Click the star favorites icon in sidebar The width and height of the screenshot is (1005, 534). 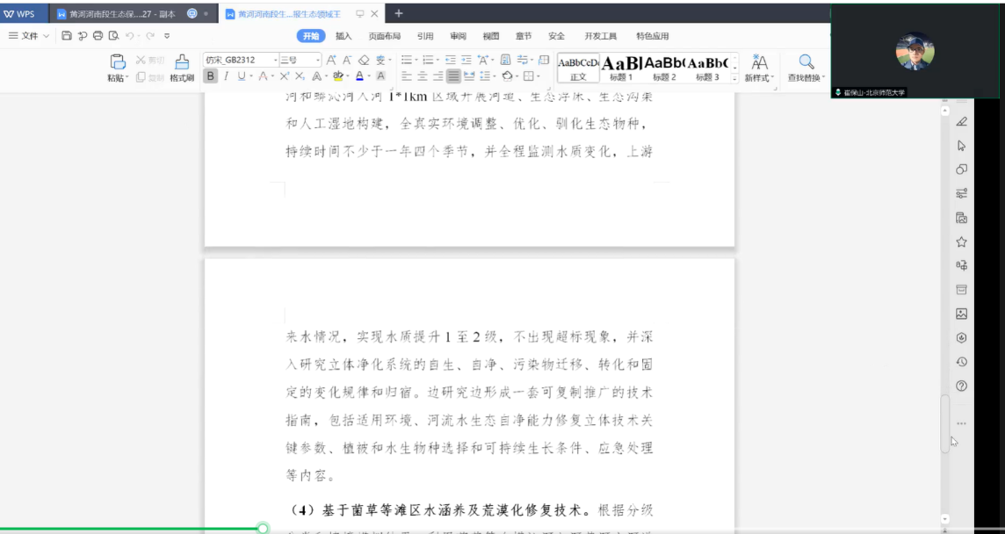961,242
